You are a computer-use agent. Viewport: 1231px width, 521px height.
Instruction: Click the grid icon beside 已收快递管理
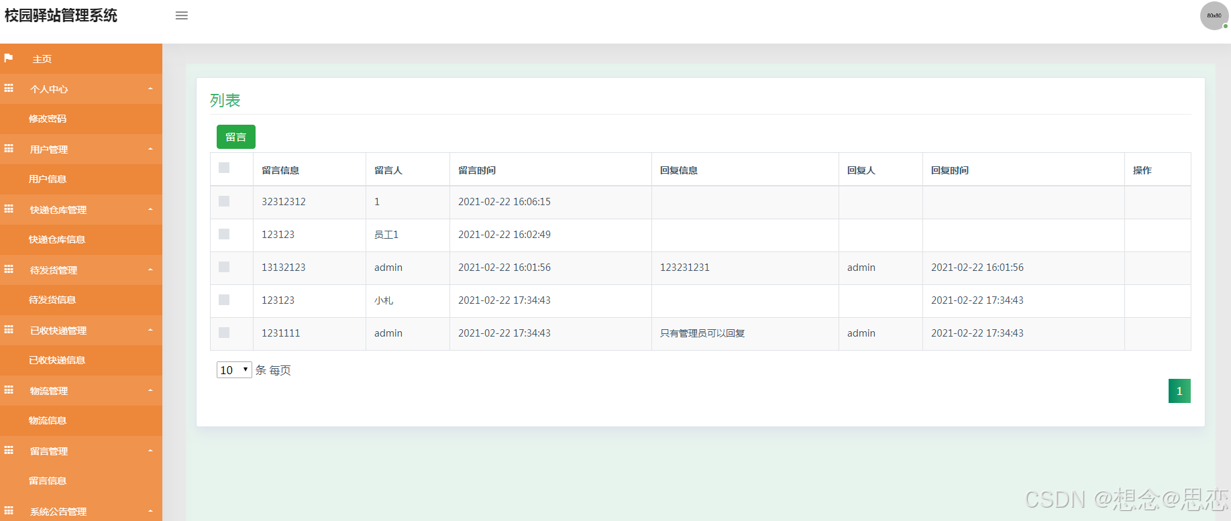[x=9, y=330]
